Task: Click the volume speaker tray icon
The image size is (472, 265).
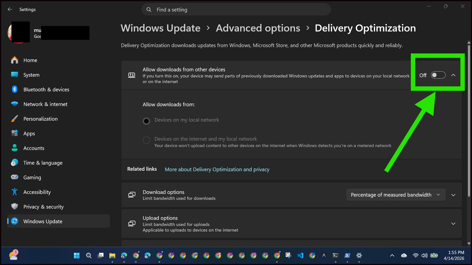Action: [424, 255]
